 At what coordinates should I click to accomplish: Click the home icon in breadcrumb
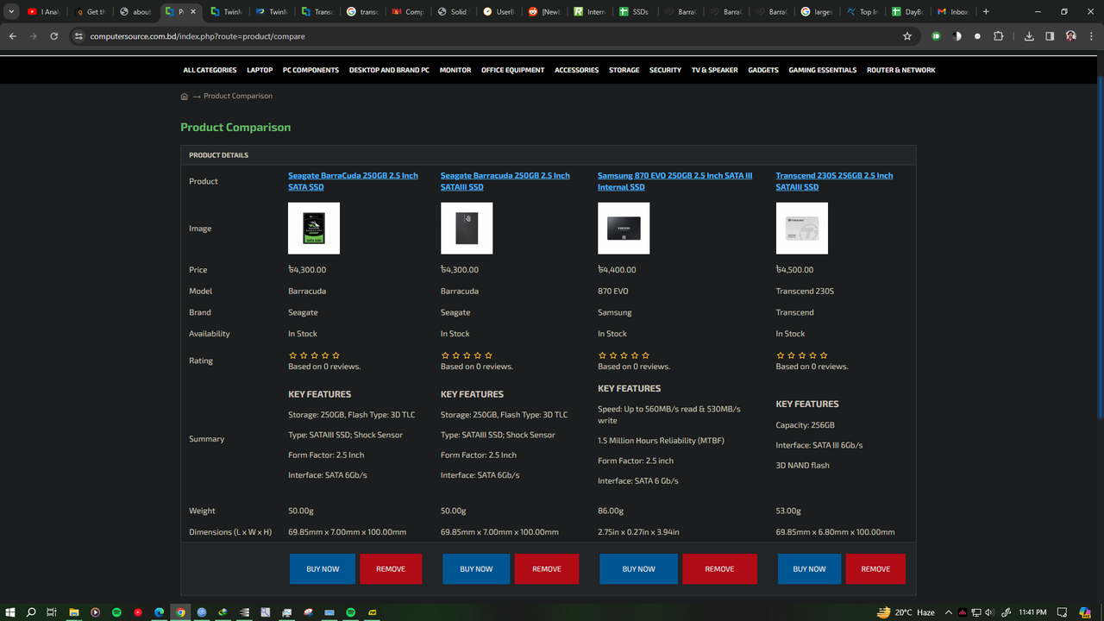pyautogui.click(x=184, y=97)
